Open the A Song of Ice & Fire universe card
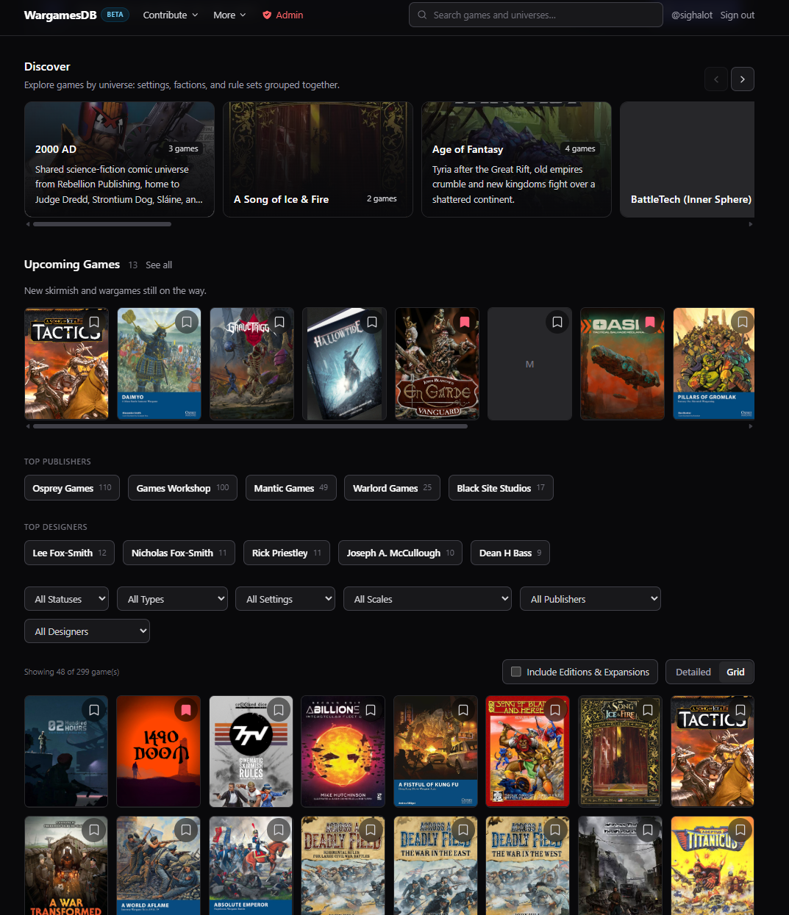Screen dimensions: 789x915 click(x=318, y=159)
